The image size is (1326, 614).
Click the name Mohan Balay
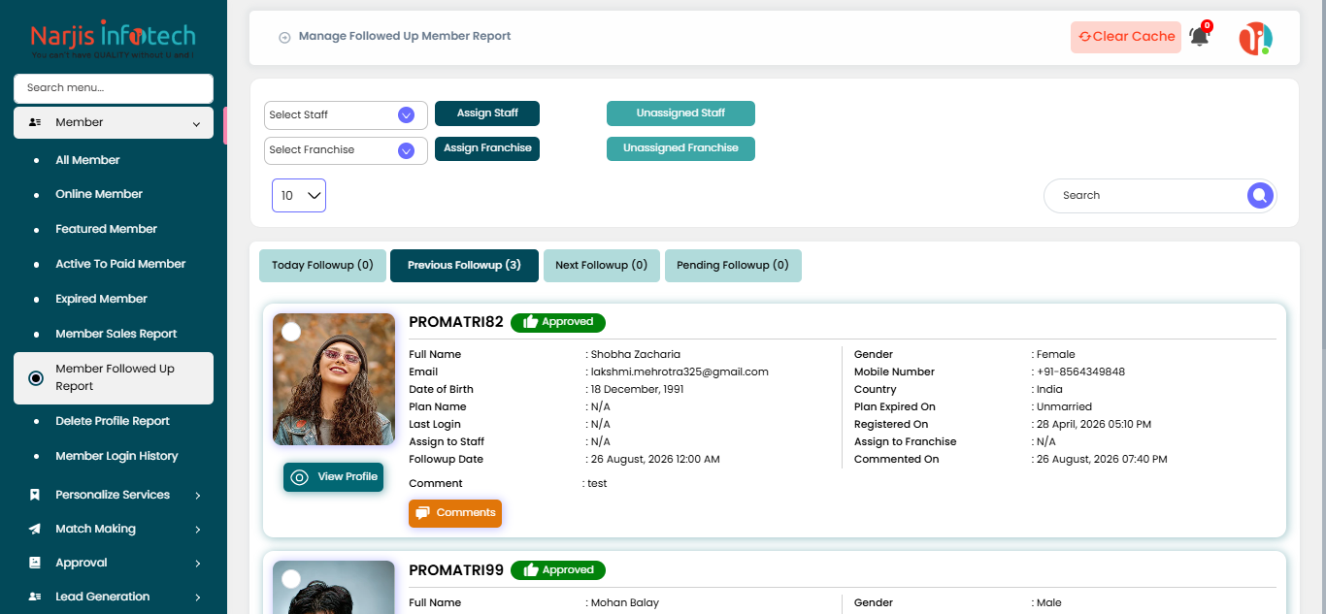pos(624,602)
